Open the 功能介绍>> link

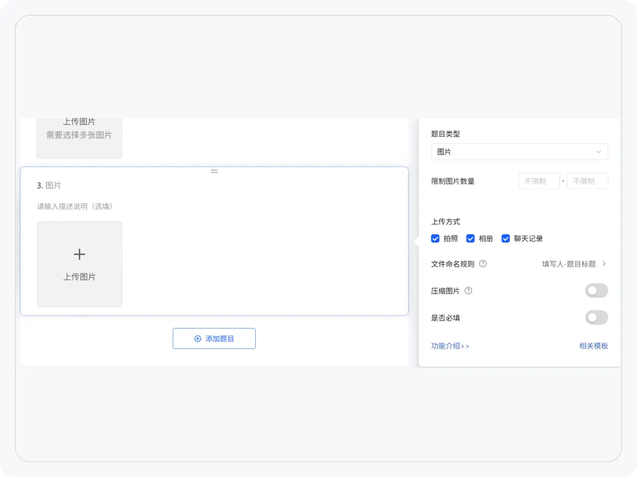coord(450,346)
